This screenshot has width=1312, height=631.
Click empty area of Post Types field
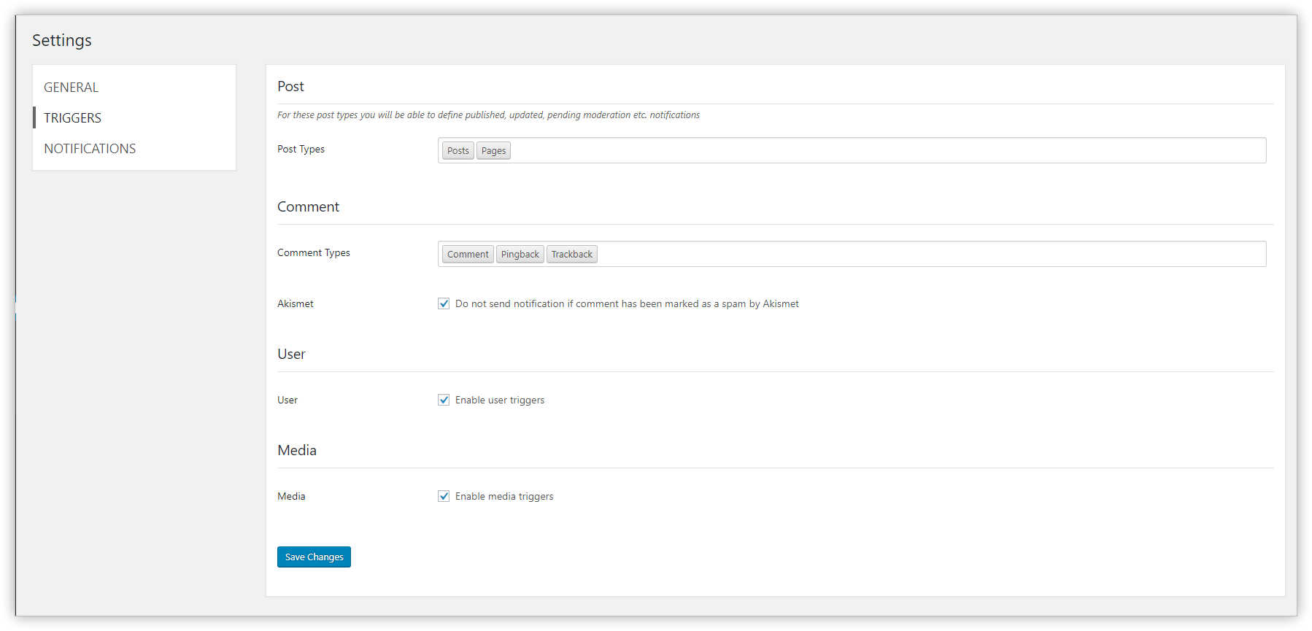(x=876, y=150)
